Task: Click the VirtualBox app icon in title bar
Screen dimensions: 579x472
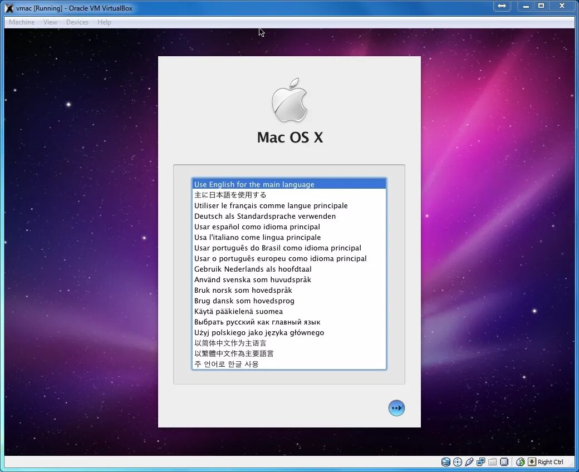Action: point(9,8)
